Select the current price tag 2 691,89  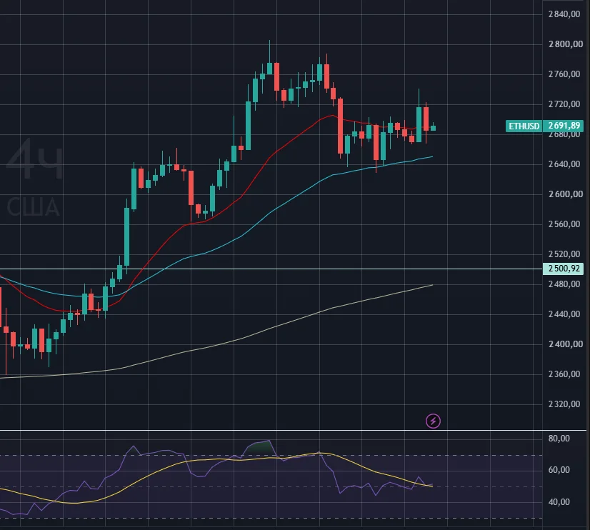click(x=564, y=126)
